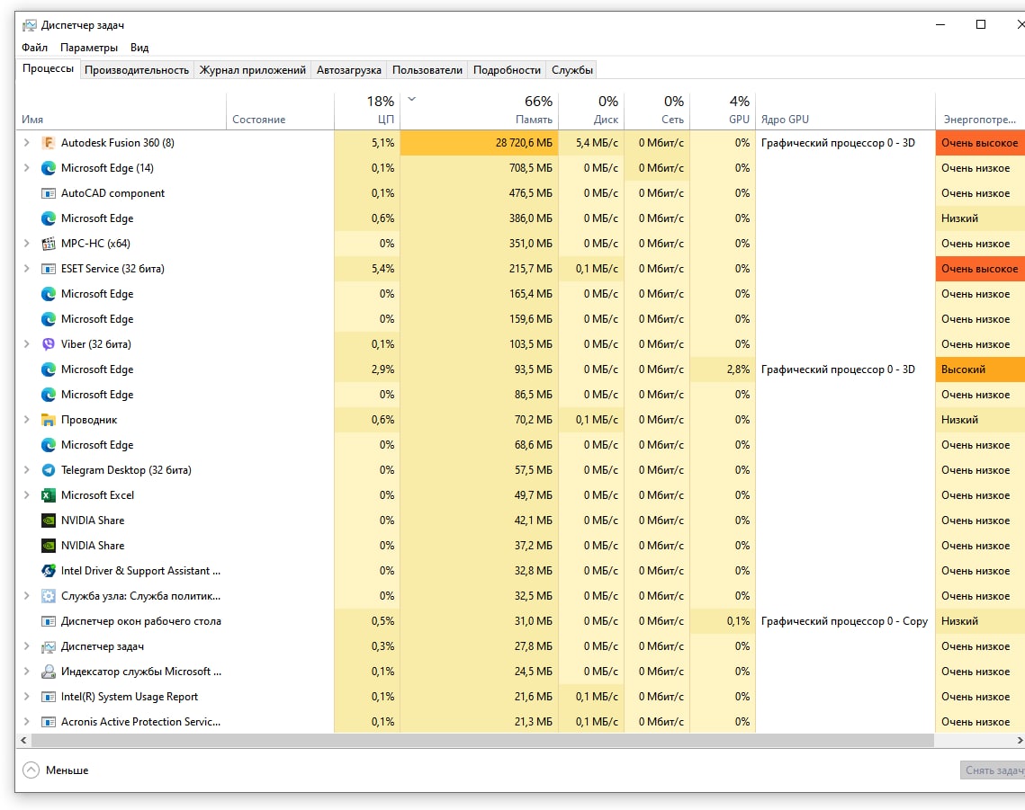The image size is (1025, 810).
Task: Click the Ядро GPU column header
Action: click(845, 111)
